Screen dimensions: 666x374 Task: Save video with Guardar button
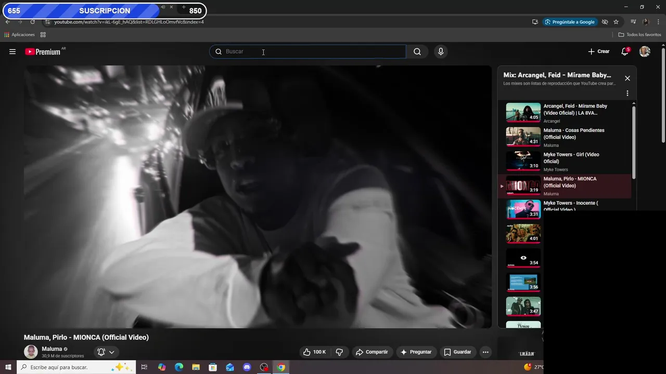[457, 352]
